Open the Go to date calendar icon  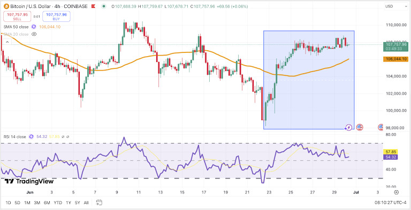(99, 203)
